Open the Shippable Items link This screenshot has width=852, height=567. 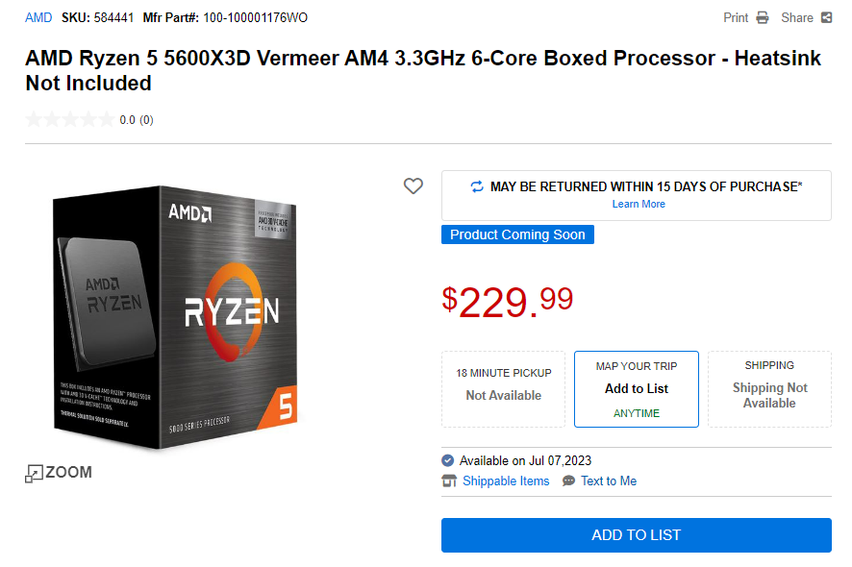(507, 481)
